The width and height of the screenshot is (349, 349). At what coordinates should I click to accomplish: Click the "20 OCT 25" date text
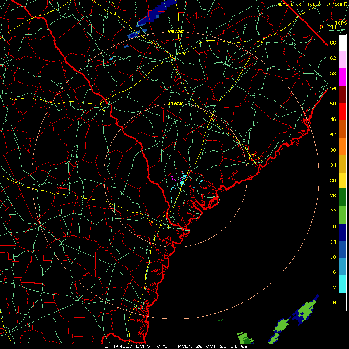point(211,346)
